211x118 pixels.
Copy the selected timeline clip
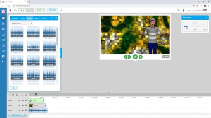(x=10, y=95)
